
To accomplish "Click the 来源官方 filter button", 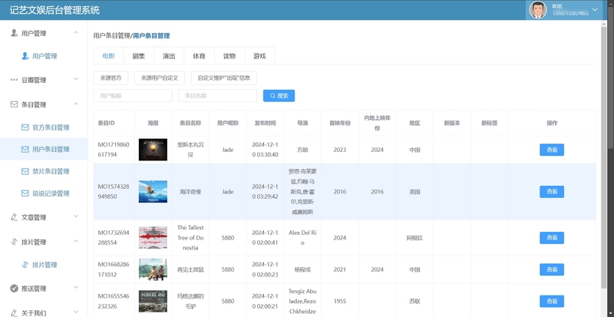I will pos(111,78).
